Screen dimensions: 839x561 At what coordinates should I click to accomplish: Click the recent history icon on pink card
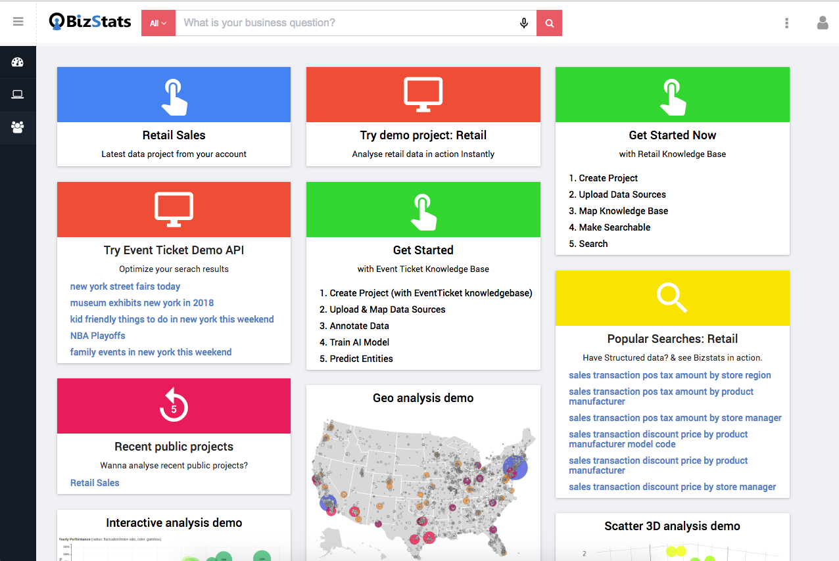pos(174,405)
